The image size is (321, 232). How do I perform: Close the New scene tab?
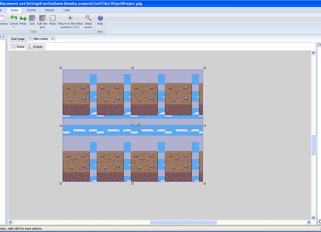53,39
